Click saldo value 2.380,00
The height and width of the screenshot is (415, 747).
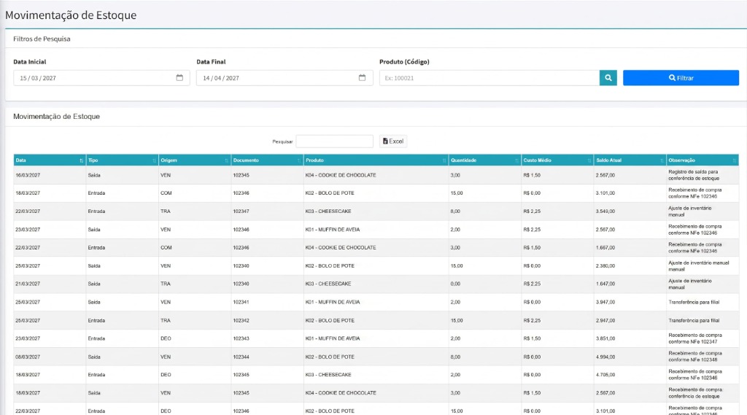tap(605, 266)
